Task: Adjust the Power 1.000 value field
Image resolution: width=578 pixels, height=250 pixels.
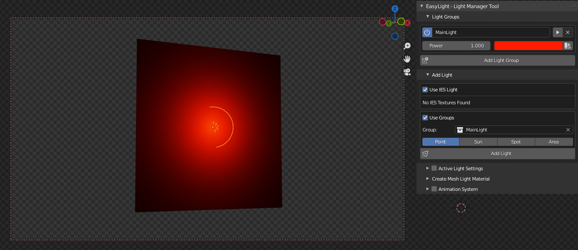Action: point(457,46)
